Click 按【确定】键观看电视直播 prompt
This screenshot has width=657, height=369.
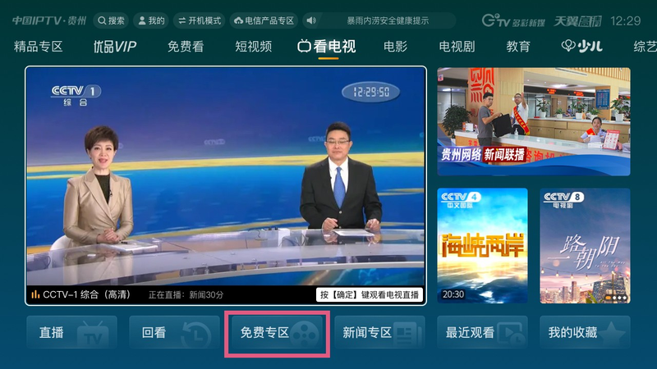click(369, 294)
